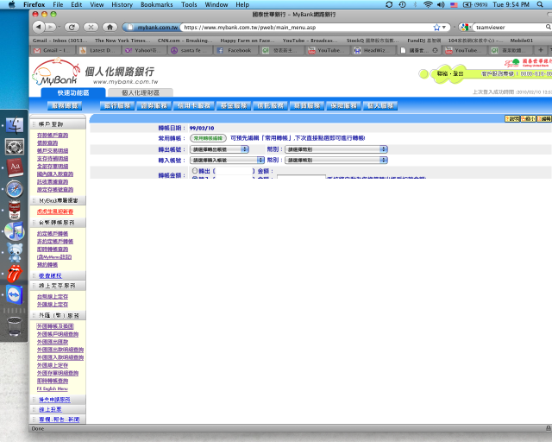Open the 轉出帳號 account dropdown
Viewport: 552px width, 442px height.
coord(219,149)
